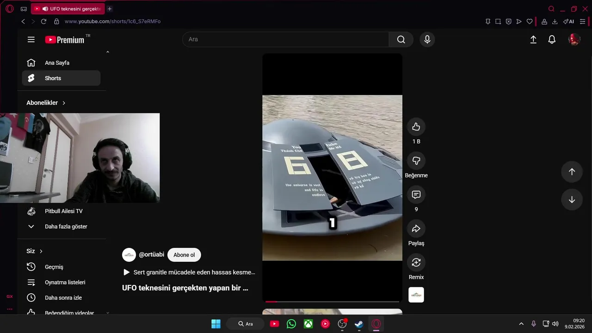The width and height of the screenshot is (592, 333).
Task: Open the Easy Setup sliders menu
Action: click(582, 21)
